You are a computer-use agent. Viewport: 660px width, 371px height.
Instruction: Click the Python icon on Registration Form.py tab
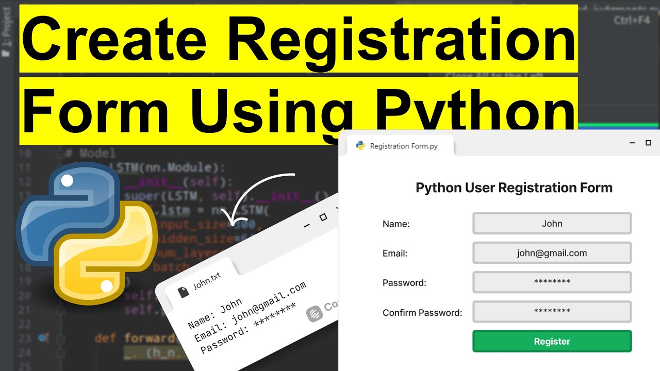360,146
